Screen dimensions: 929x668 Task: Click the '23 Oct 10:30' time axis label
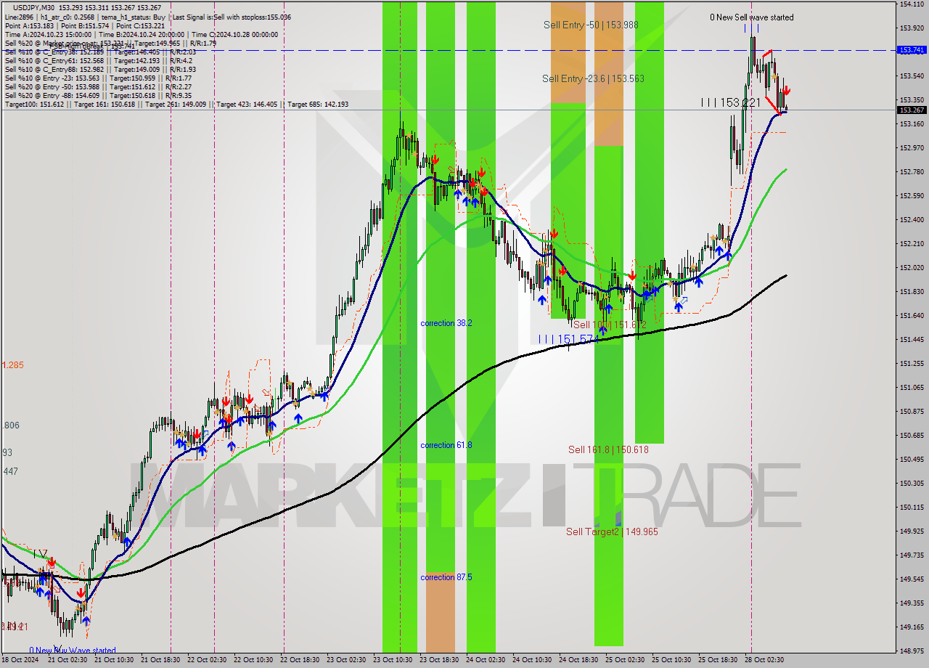click(392, 660)
